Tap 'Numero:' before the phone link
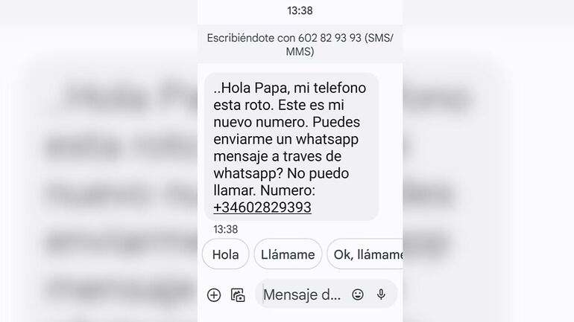Image resolution: width=574 pixels, height=322 pixels. [288, 190]
